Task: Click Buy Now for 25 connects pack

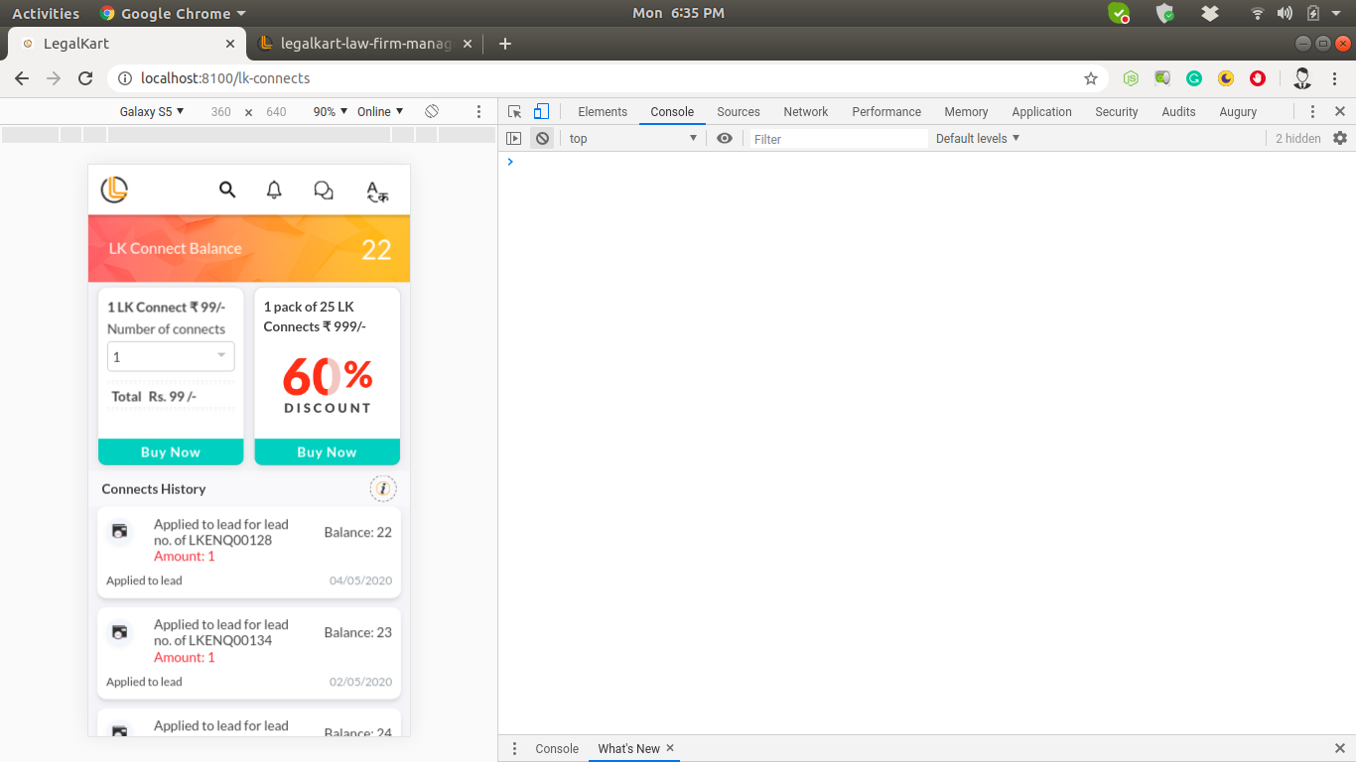Action: pos(327,452)
